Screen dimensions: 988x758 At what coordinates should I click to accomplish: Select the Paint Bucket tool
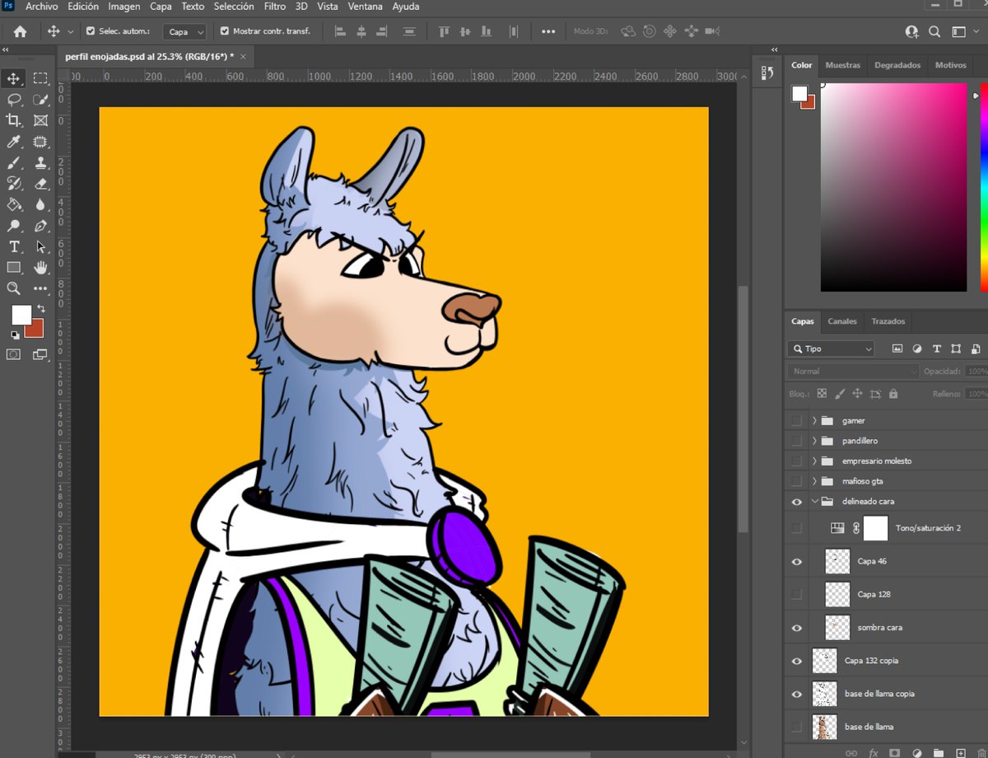pos(14,204)
